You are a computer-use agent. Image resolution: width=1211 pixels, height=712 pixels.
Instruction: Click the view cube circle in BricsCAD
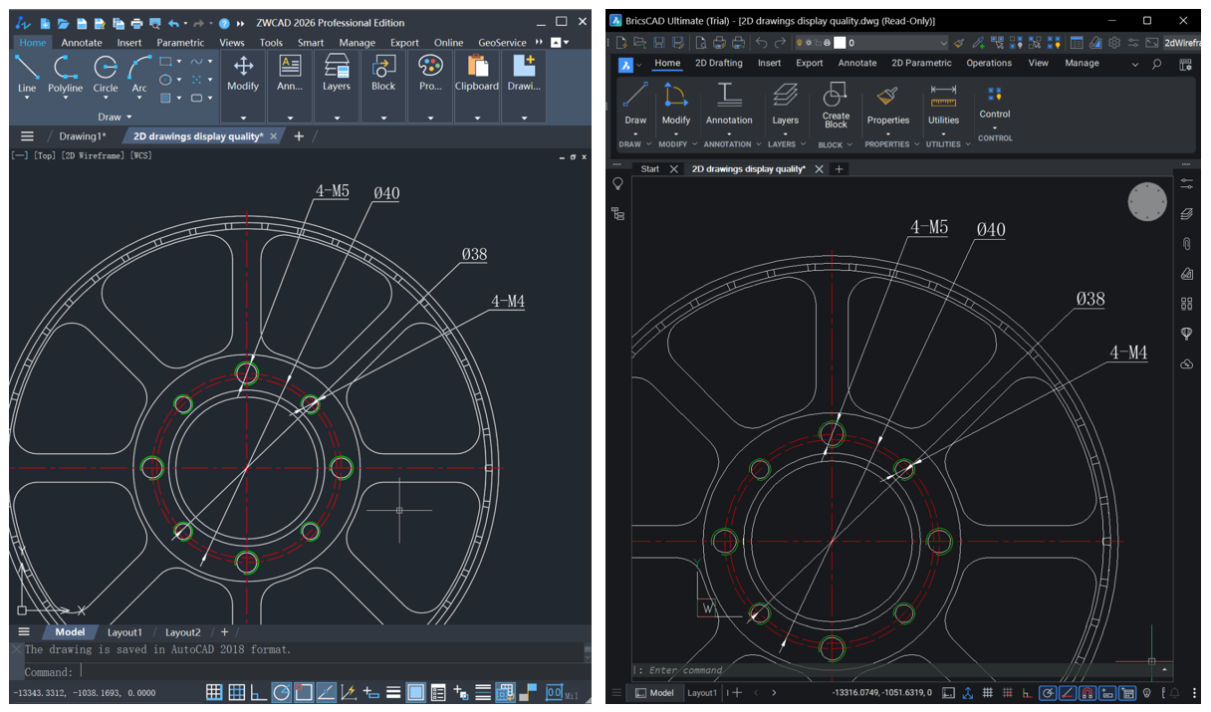tap(1147, 202)
